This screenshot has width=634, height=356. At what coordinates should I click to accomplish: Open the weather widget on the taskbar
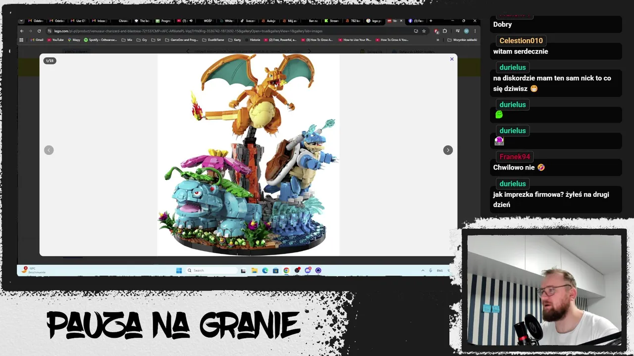[34, 270]
